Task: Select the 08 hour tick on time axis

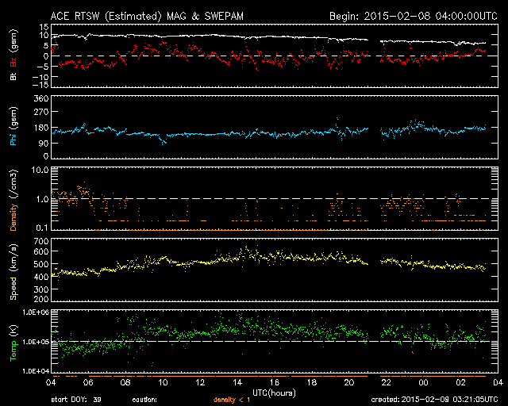Action: [126, 382]
